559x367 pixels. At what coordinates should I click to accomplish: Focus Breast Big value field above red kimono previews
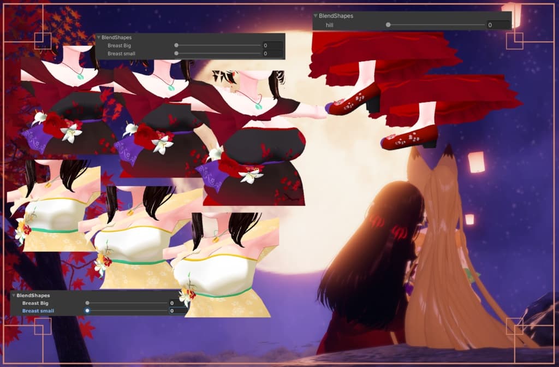click(272, 46)
